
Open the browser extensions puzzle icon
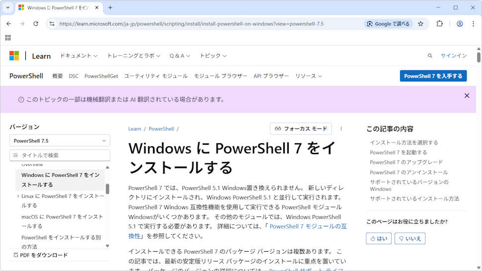click(440, 24)
